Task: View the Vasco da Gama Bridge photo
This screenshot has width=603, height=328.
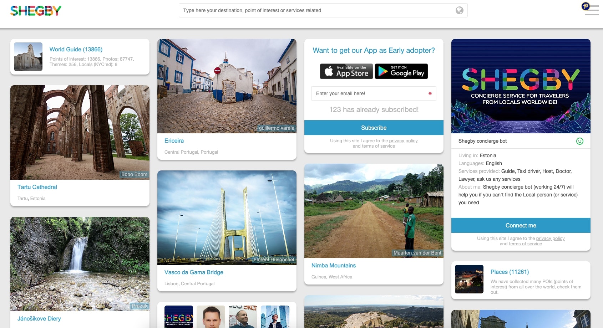Action: tap(227, 217)
